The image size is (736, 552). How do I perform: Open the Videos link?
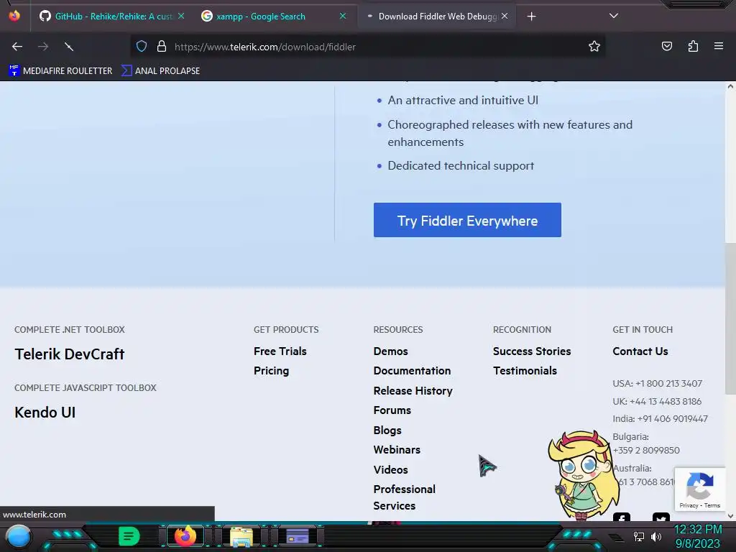390,470
